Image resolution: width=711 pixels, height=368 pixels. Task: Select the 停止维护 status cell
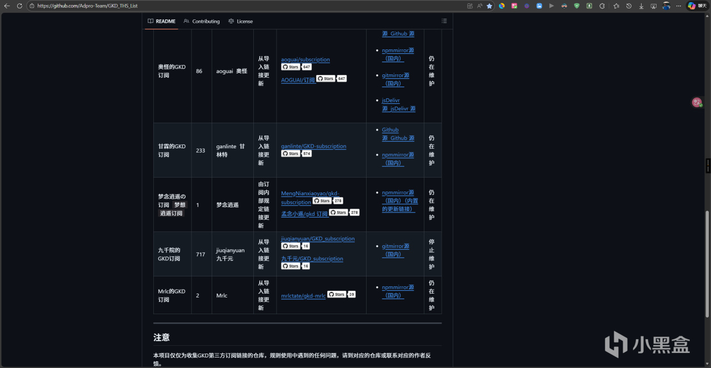pos(432,254)
